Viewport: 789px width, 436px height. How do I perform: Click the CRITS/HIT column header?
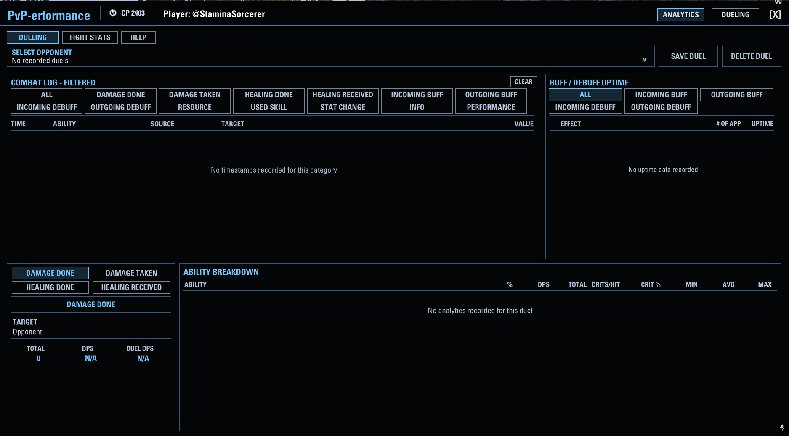tap(606, 284)
